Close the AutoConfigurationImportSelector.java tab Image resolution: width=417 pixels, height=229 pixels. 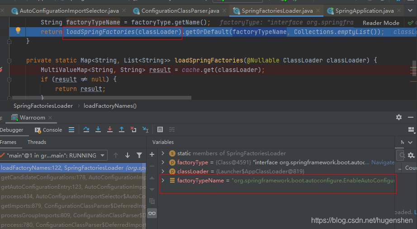tap(124, 11)
